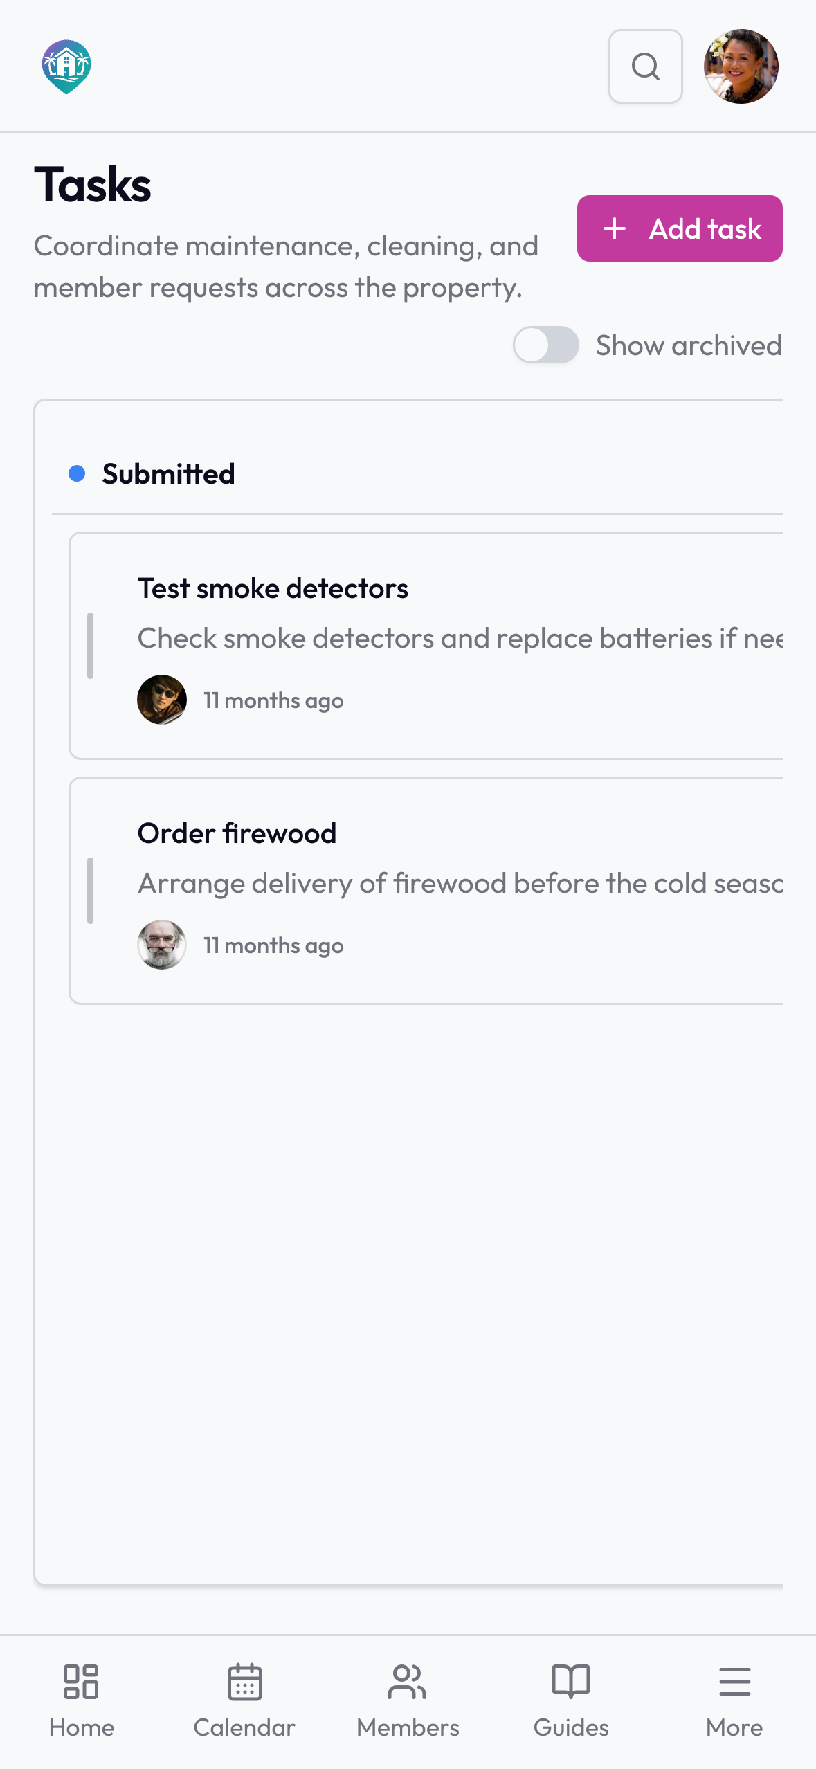Click the plus icon in Add task

point(615,228)
